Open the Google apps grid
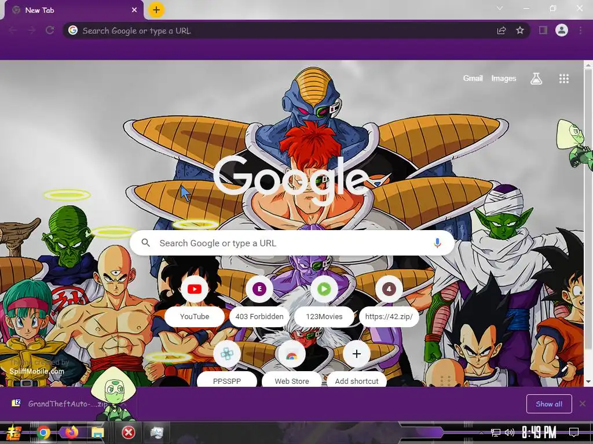Viewport: 593px width, 444px height. [x=564, y=79]
